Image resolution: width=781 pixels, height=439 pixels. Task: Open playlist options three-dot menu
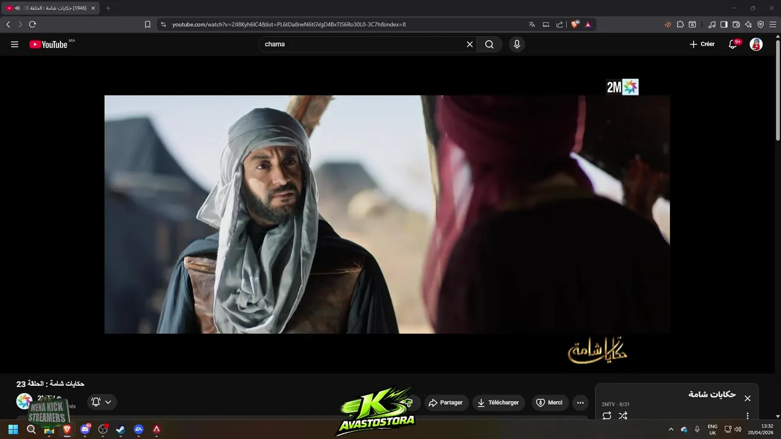(x=747, y=416)
